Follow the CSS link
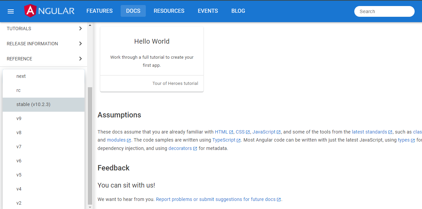 (240, 132)
